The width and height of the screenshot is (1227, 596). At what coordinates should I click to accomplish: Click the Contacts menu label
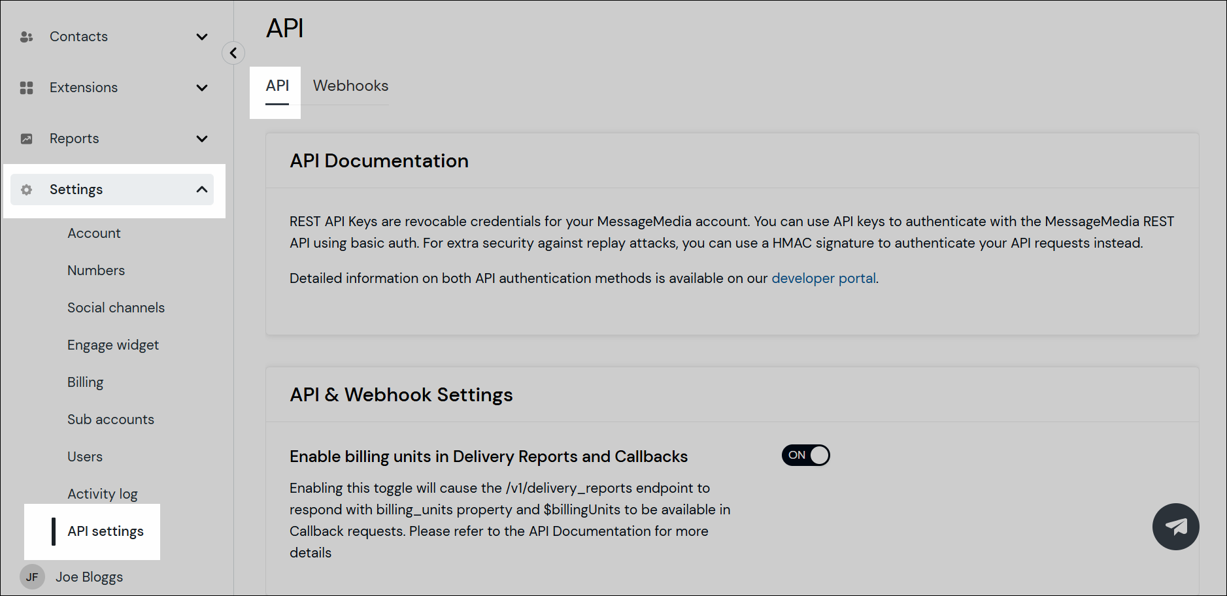pyautogui.click(x=78, y=37)
